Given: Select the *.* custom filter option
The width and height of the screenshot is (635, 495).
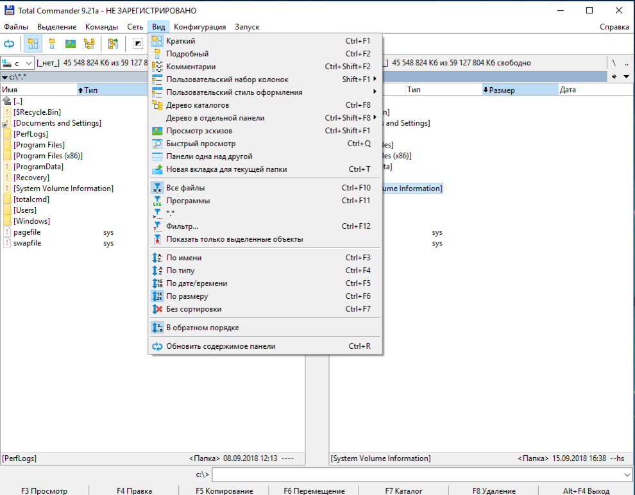Looking at the screenshot, I should point(266,214).
